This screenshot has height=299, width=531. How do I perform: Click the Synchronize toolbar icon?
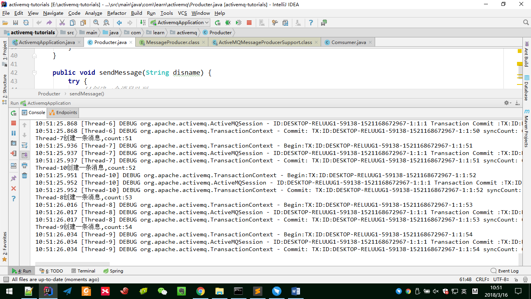coord(26,23)
